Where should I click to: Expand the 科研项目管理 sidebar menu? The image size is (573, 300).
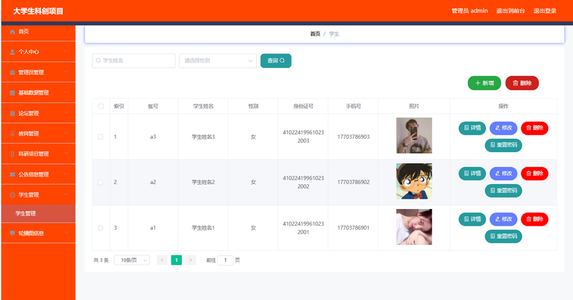[37, 154]
